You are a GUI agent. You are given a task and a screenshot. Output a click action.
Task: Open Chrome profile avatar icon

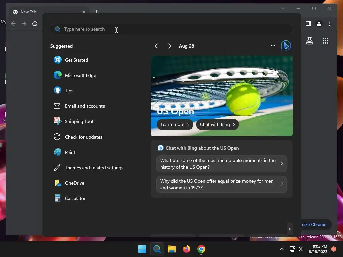pyautogui.click(x=319, y=24)
